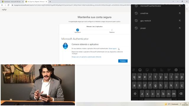Tap fill arrow for youpc suggestion

[x=180, y=28]
